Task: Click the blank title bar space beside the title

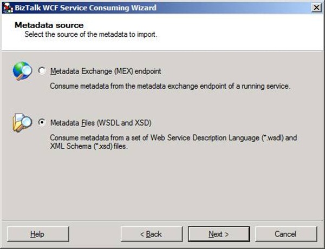Action: coord(233,8)
